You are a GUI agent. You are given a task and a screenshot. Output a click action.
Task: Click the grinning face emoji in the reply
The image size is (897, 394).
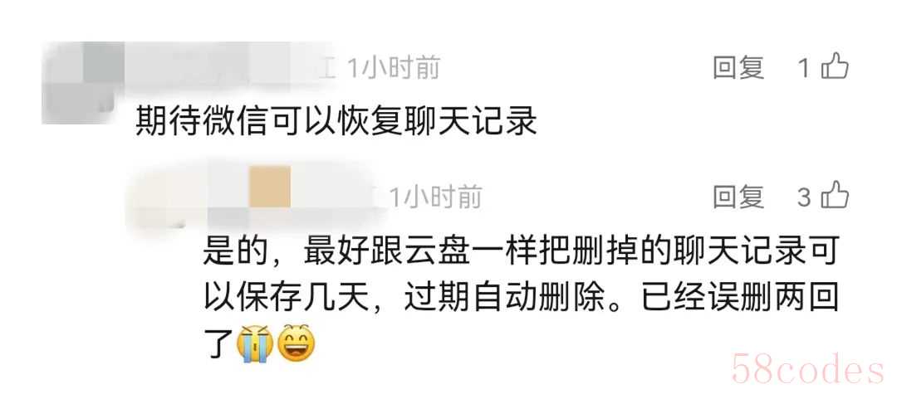[297, 343]
